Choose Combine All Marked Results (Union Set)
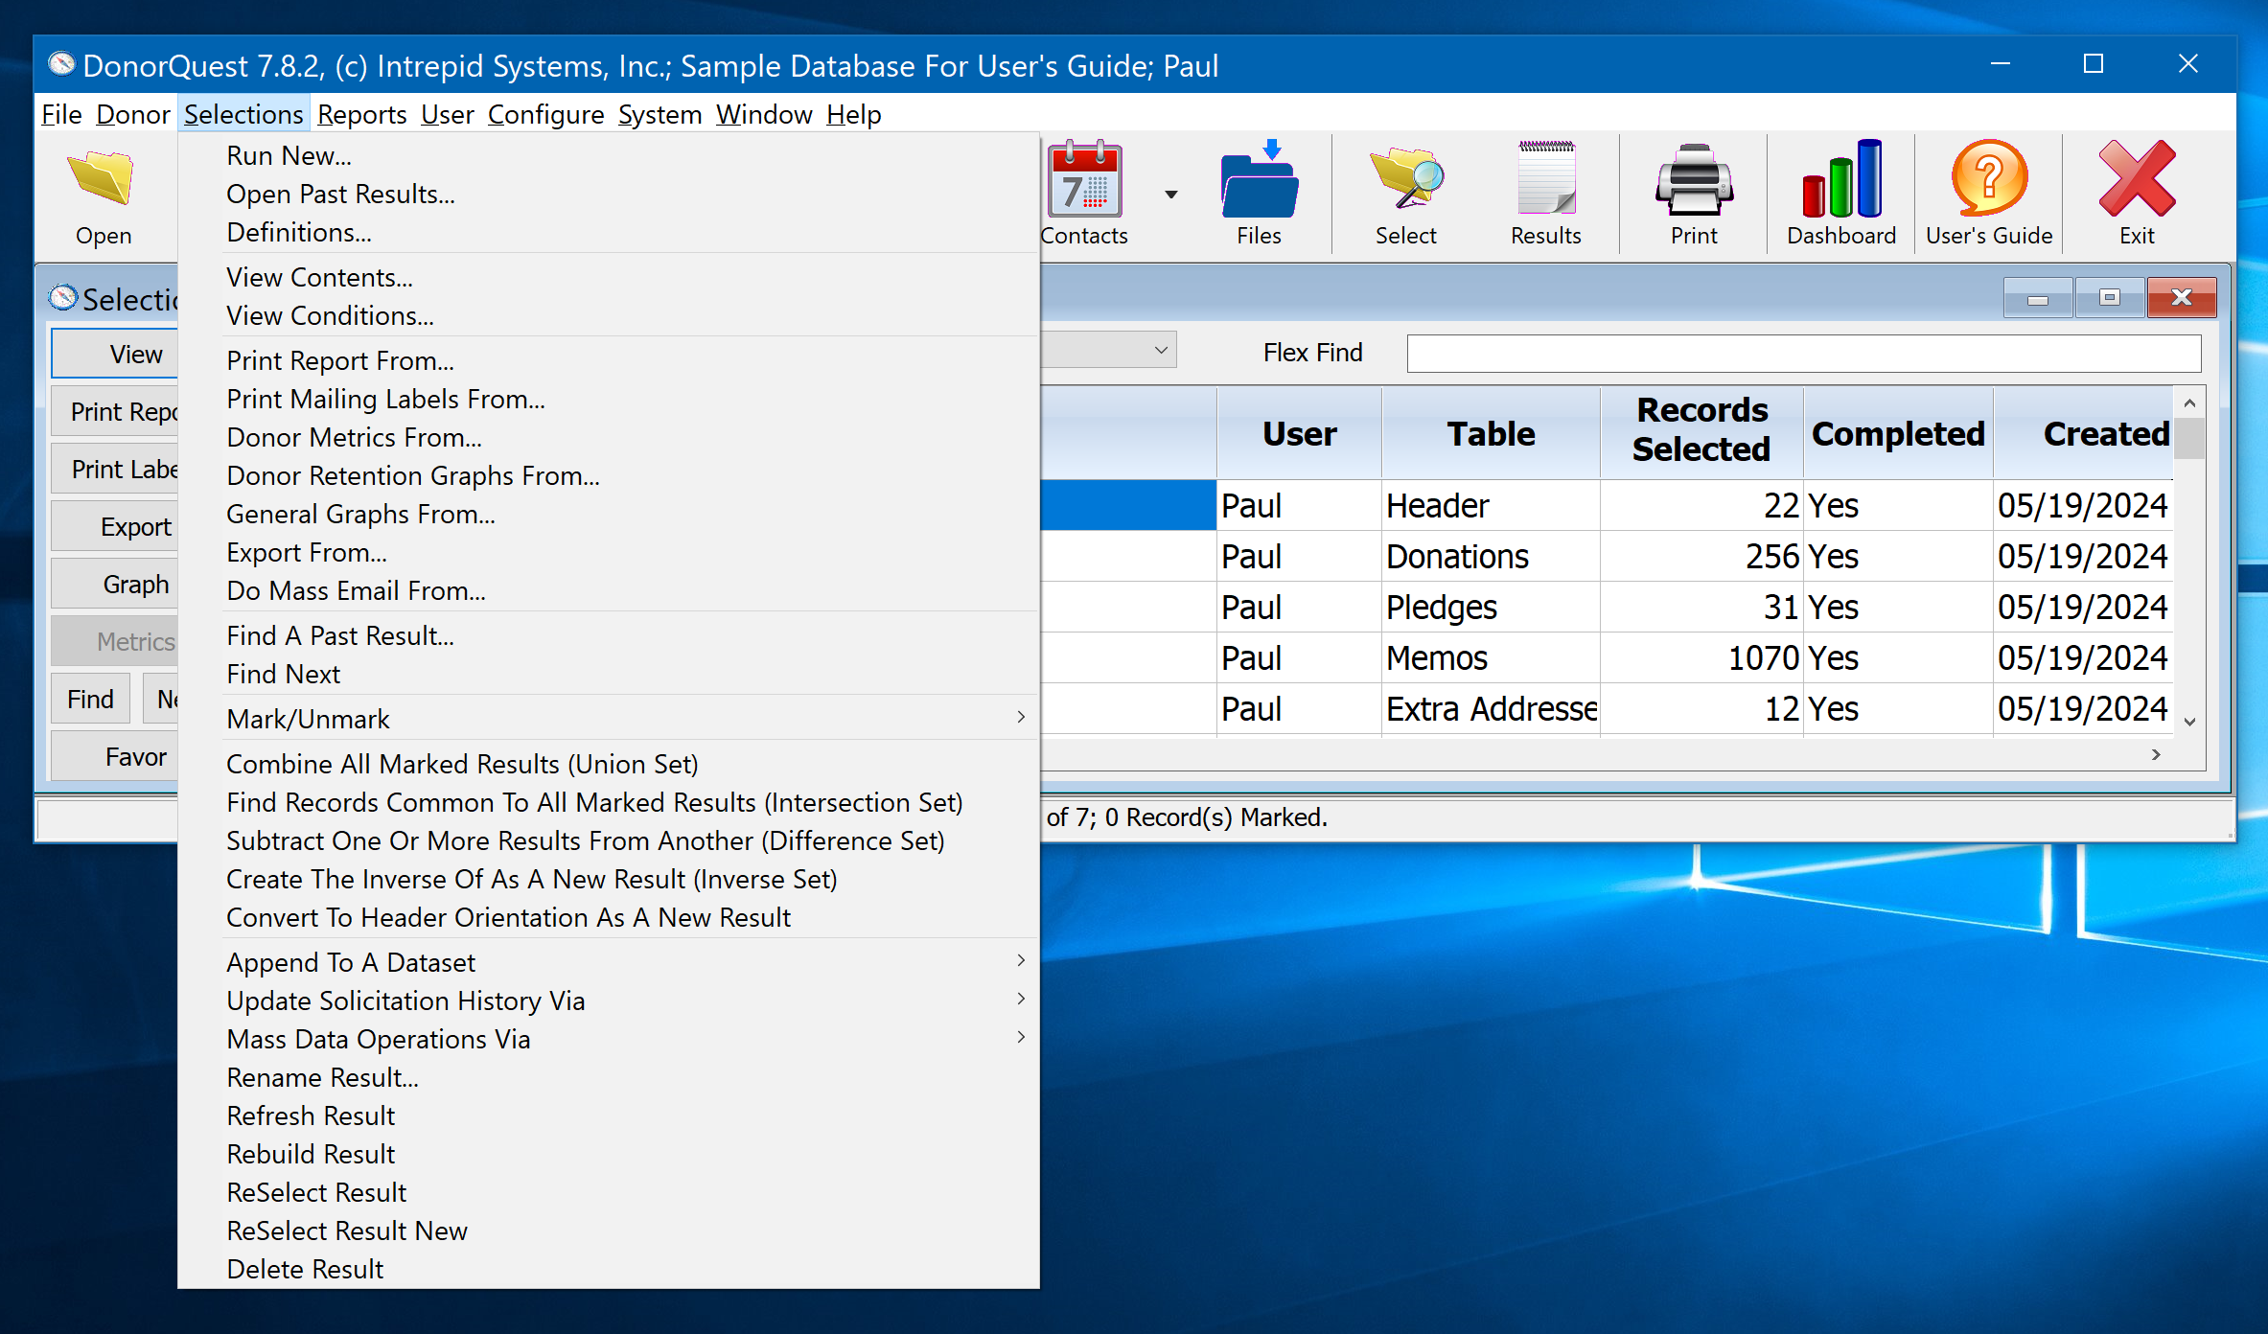The height and width of the screenshot is (1334, 2268). pos(609,764)
